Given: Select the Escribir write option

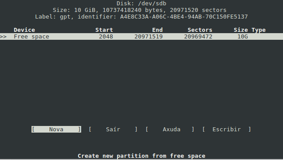Looking at the screenshot, I should pos(227,129).
